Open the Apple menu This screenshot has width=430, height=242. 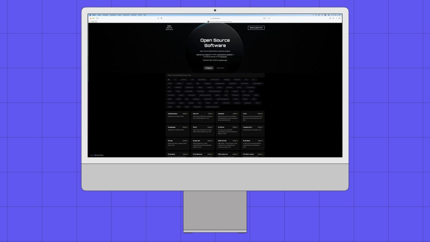point(90,15)
